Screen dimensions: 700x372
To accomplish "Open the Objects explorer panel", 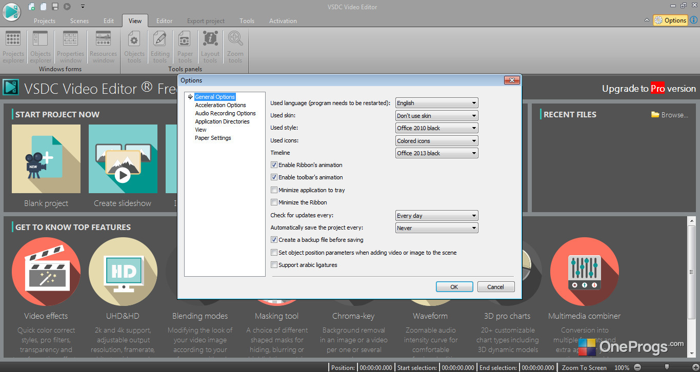I will [41, 47].
